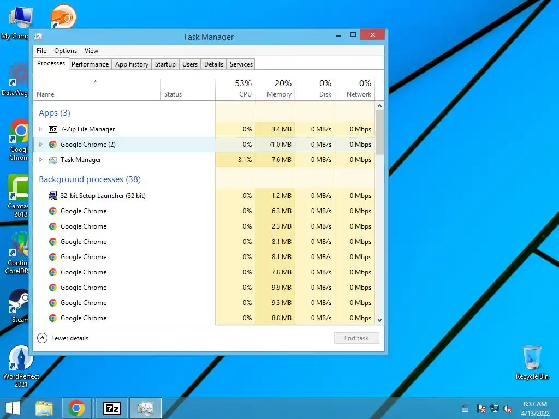Click the 71.0 MB memory value
This screenshot has height=419, width=559.
coord(280,144)
